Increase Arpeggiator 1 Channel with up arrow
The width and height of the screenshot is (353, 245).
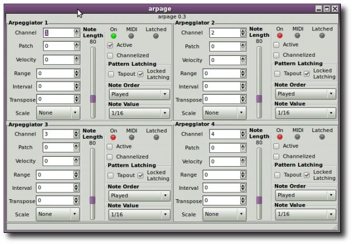coord(76,31)
